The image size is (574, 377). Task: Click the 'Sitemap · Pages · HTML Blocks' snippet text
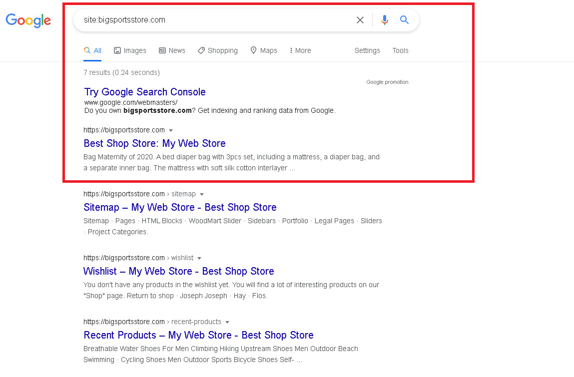pos(233,226)
